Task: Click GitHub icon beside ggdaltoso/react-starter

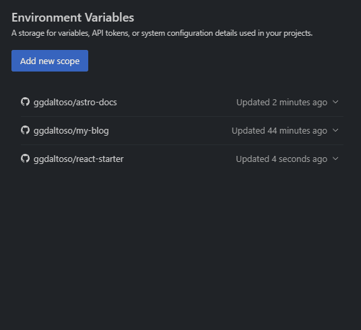Action: pyautogui.click(x=26, y=159)
